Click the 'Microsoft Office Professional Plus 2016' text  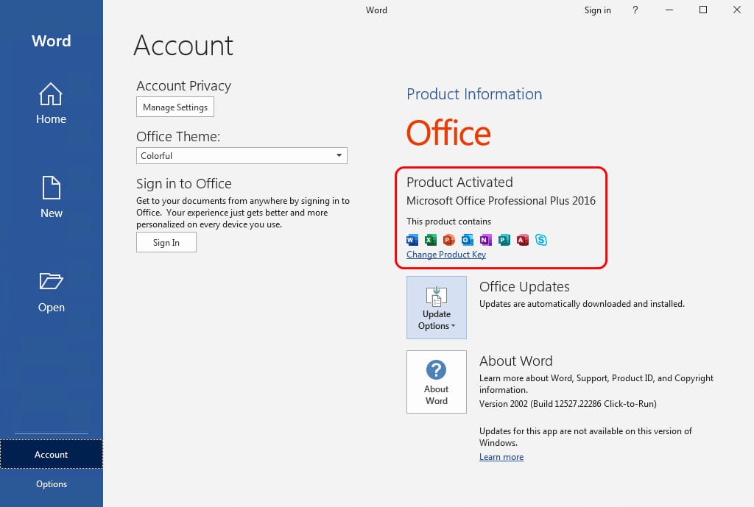point(501,200)
